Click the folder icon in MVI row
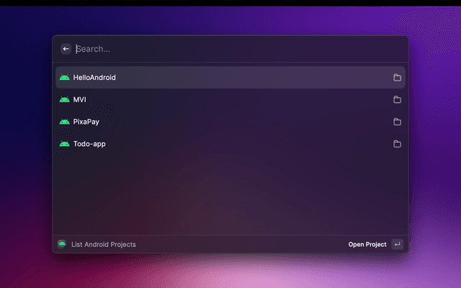 point(397,100)
